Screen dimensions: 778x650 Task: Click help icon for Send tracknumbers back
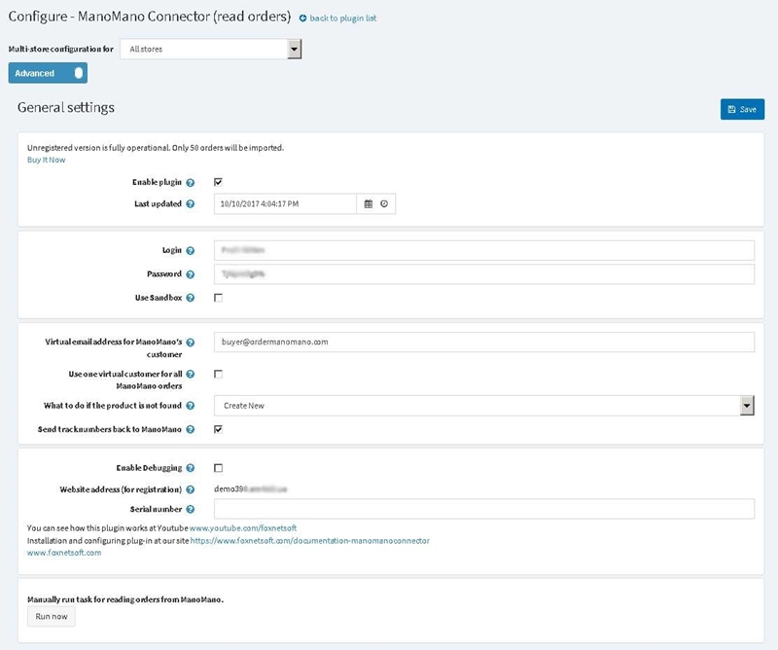(190, 430)
